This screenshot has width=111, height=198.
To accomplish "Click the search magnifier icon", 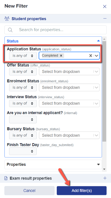I will click(10, 30).
